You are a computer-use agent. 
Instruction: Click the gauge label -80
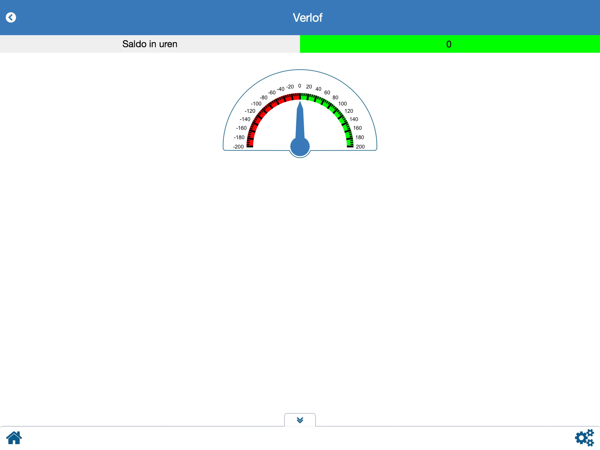click(264, 98)
